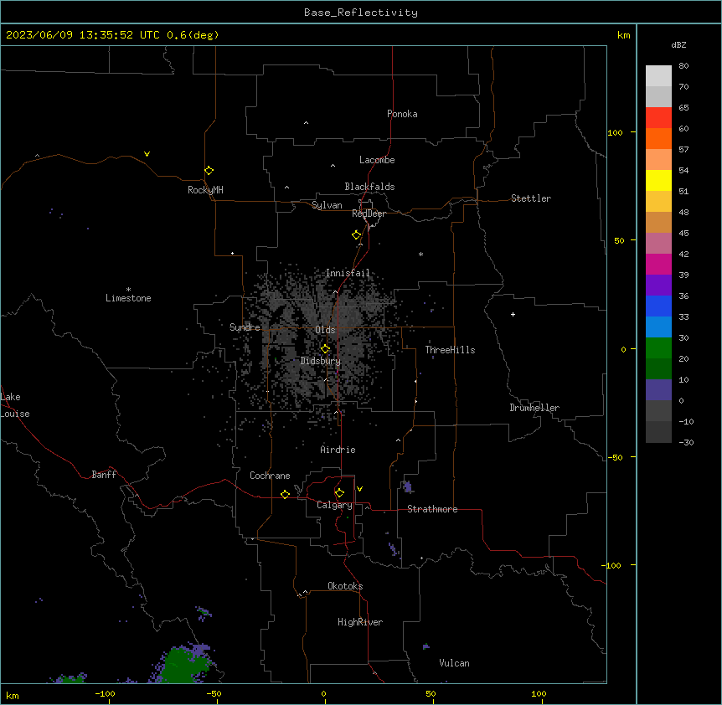Click the Drumheller label
This screenshot has height=705, width=722.
point(534,408)
